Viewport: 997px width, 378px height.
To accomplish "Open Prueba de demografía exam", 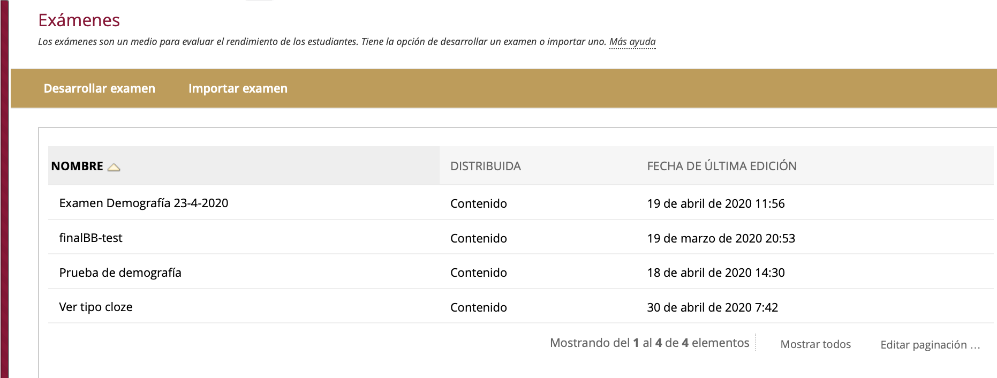I will [x=120, y=273].
